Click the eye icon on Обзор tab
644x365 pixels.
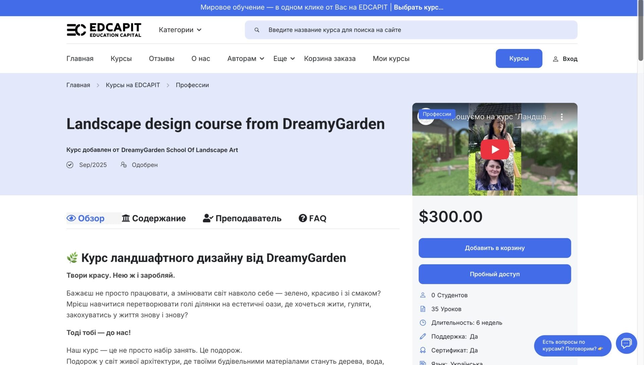(71, 218)
